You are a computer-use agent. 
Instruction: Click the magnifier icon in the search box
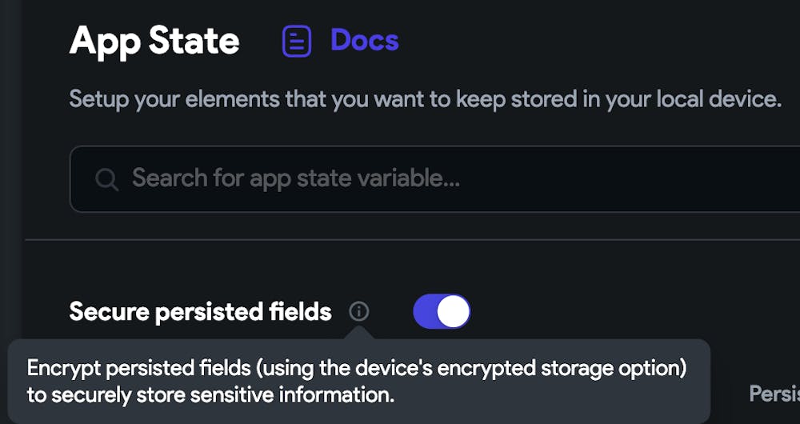(106, 178)
